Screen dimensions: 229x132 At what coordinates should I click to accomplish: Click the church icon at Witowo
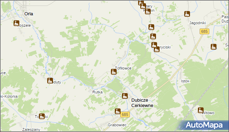[201, 110]
